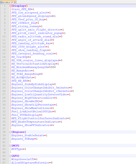Collapse the [Engines] section fold marker
Image resolution: width=136 pixels, height=164 pixels.
(10, 132)
